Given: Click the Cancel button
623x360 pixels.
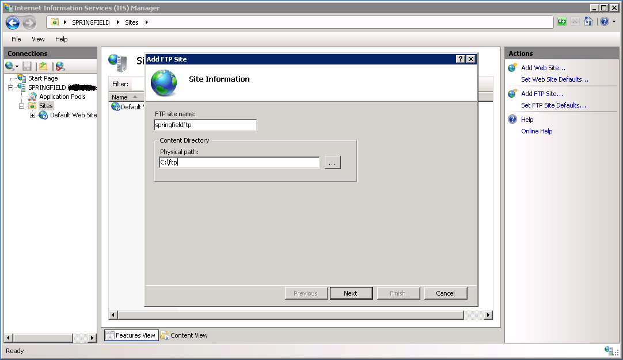Looking at the screenshot, I should [446, 293].
